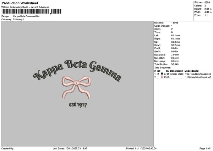Click the 'Right:' value 61.1 mm
This screenshot has width=213, height=151.
click(176, 39)
